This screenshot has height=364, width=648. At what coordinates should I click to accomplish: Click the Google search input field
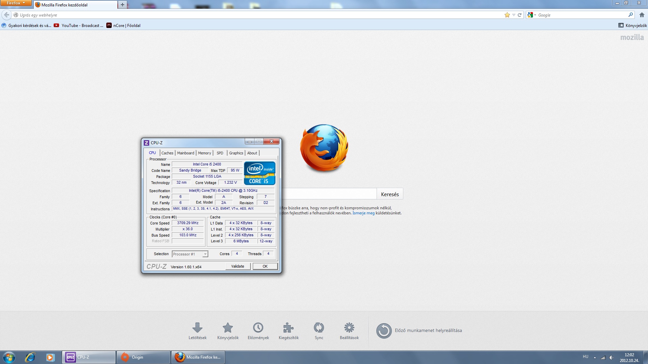pyautogui.click(x=582, y=15)
